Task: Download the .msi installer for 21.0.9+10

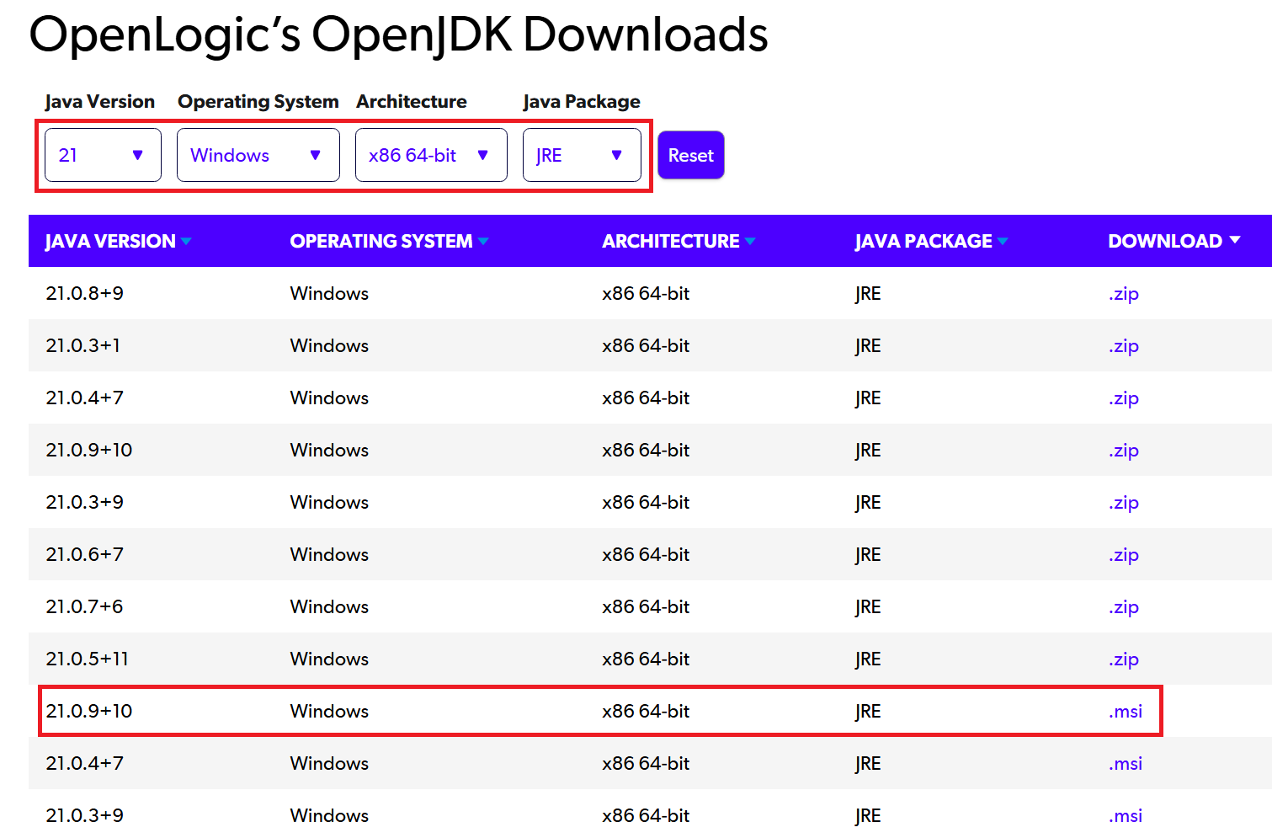Action: 1126,712
